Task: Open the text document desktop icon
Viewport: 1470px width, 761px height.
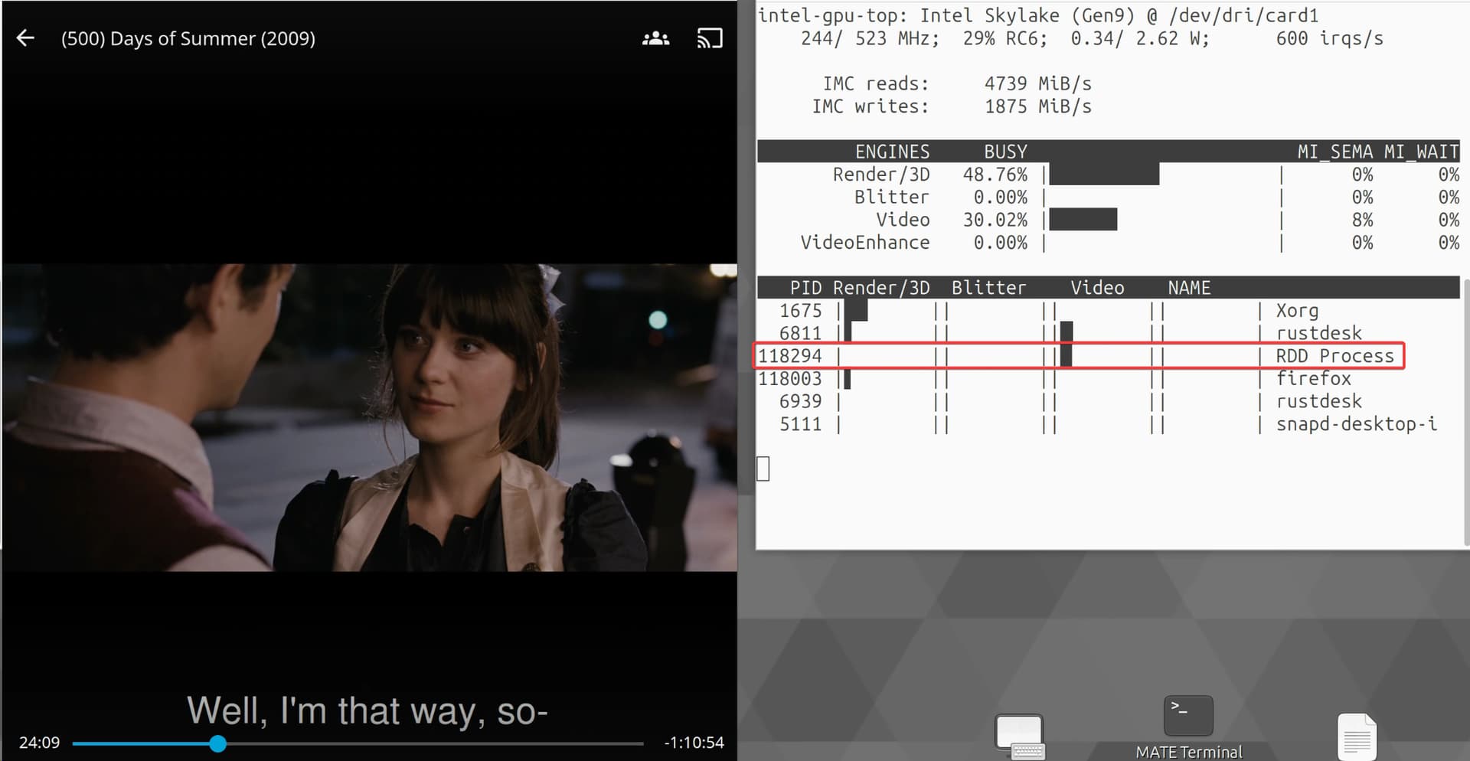Action: (x=1356, y=737)
